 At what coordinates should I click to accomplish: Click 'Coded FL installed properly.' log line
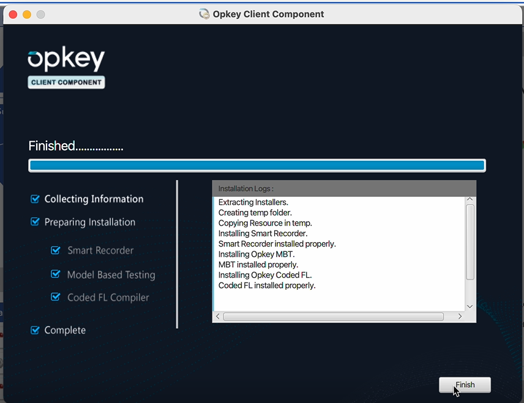(x=267, y=286)
